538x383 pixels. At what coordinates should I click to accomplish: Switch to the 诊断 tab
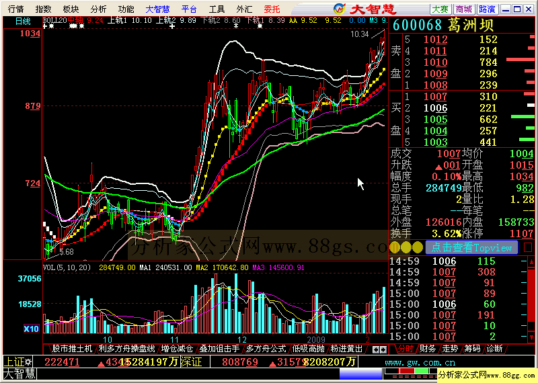coord(494,349)
